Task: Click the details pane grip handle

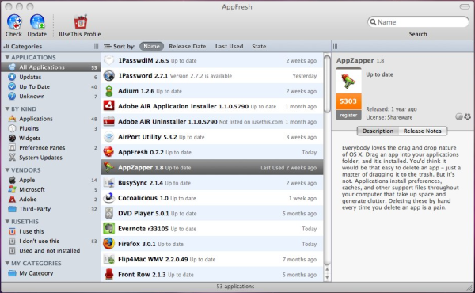Action: coord(335,47)
